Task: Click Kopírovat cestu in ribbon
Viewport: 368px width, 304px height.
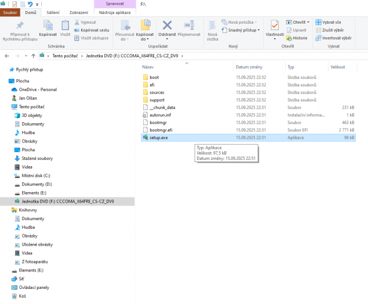Action: pos(92,30)
